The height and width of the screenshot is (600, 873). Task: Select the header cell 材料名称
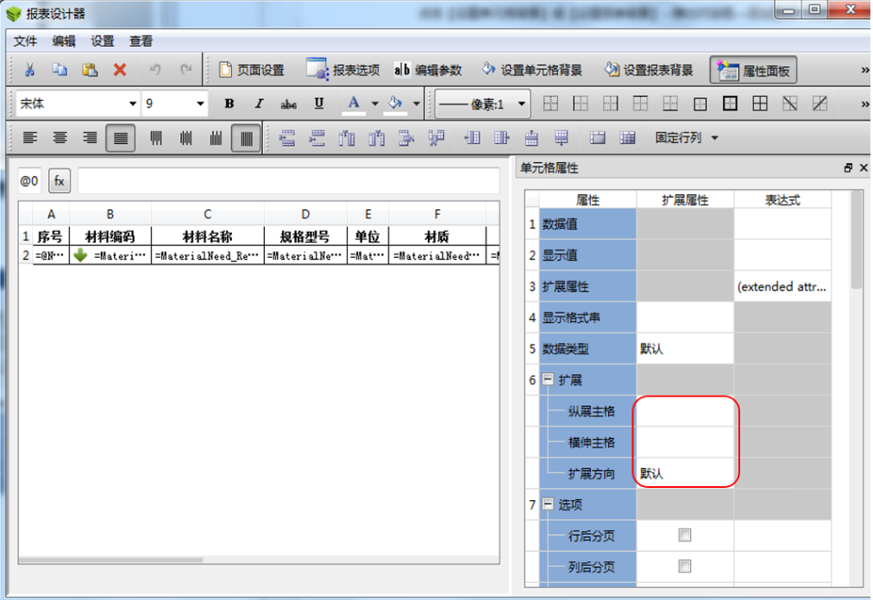[x=207, y=236]
